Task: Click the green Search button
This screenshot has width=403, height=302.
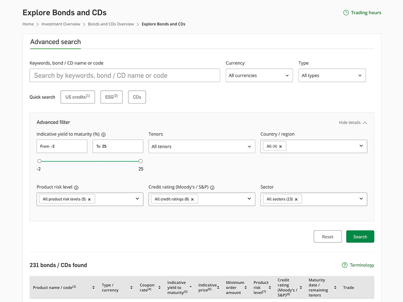Action: (x=360, y=237)
